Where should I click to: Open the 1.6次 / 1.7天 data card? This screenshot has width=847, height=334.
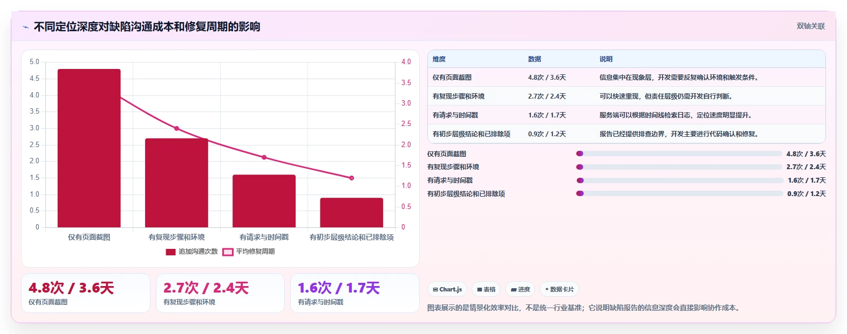[355, 293]
